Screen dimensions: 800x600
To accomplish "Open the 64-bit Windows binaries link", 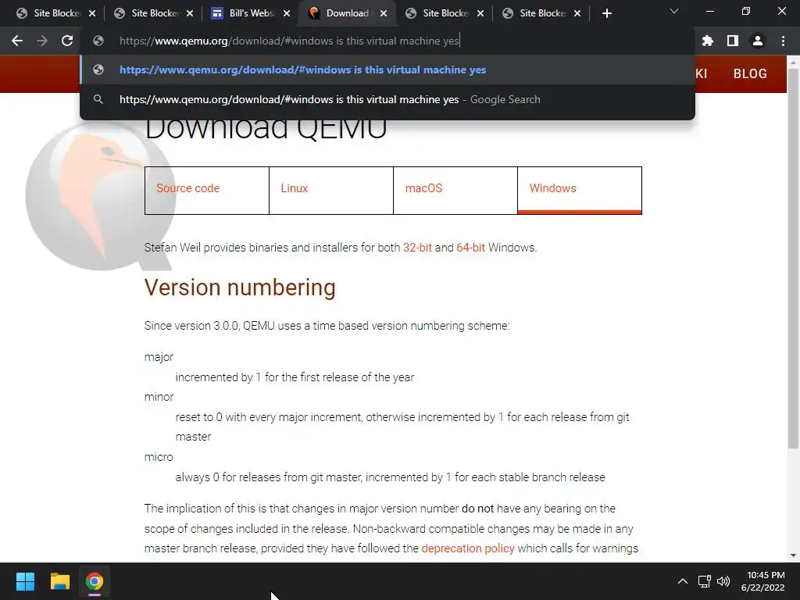I will 470,248.
